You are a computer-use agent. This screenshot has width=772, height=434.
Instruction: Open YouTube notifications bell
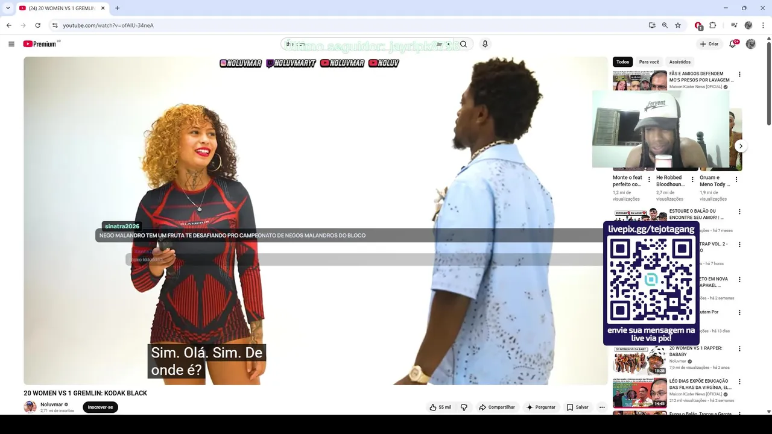[732, 44]
